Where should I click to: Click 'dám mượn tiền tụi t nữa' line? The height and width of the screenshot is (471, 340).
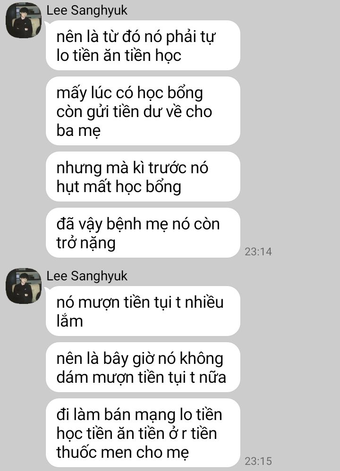[141, 377]
